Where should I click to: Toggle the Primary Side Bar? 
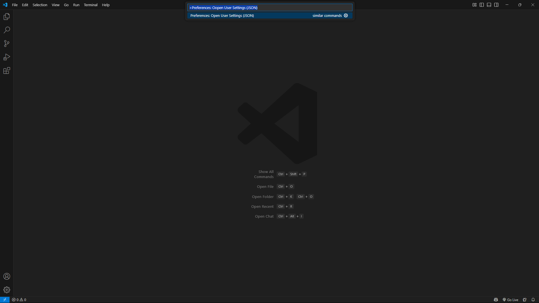(482, 4)
